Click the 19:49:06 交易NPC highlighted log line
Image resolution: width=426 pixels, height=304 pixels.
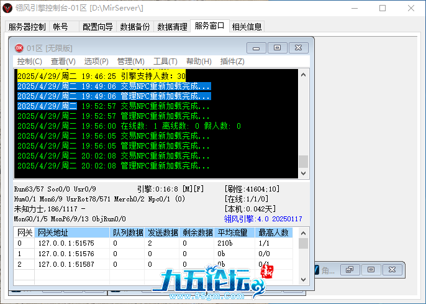click(114, 86)
